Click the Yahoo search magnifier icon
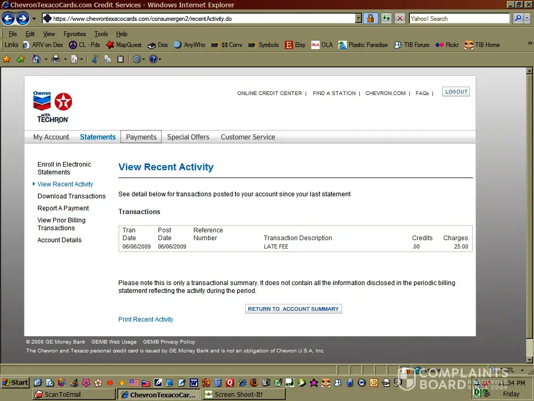 [518, 19]
